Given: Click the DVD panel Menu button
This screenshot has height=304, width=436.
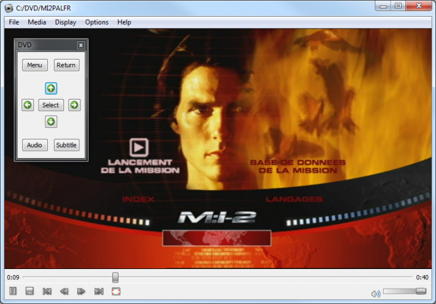Looking at the screenshot, I should click(35, 65).
